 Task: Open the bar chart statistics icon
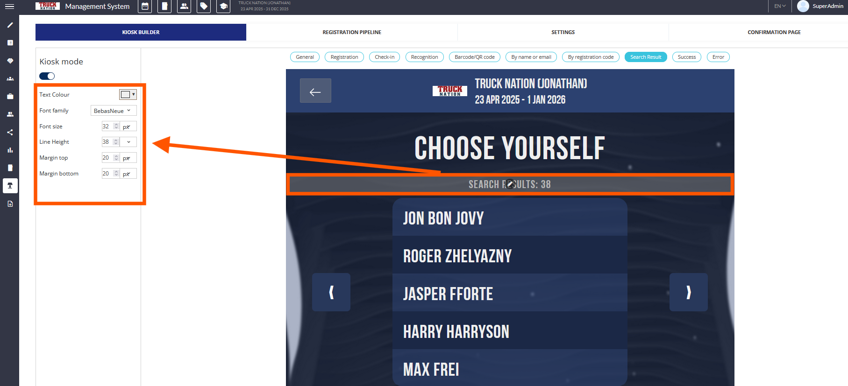point(10,150)
